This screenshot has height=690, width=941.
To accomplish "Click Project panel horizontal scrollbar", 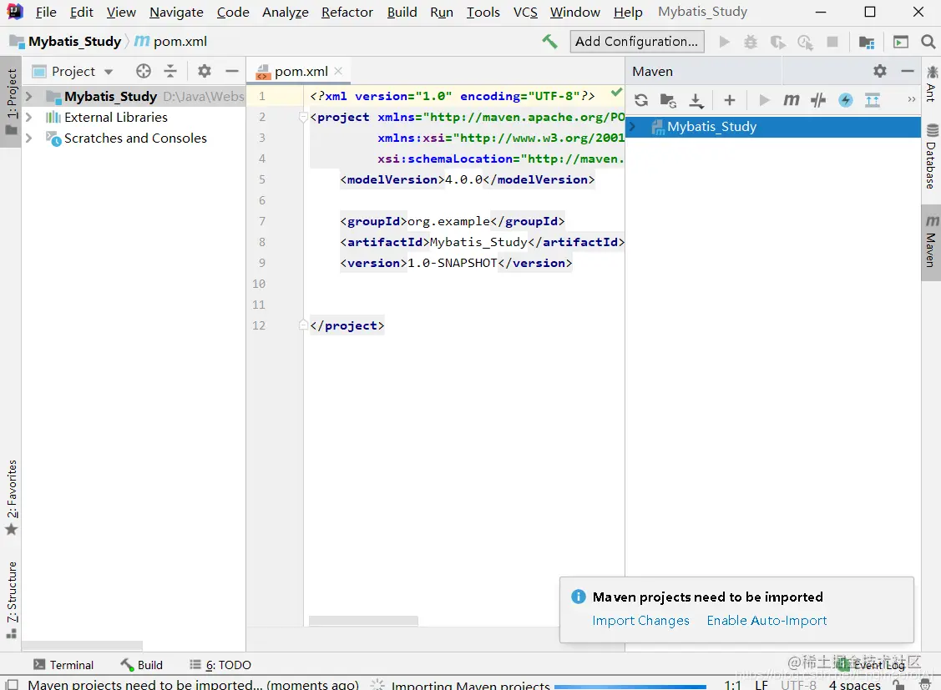I will click(x=82, y=646).
